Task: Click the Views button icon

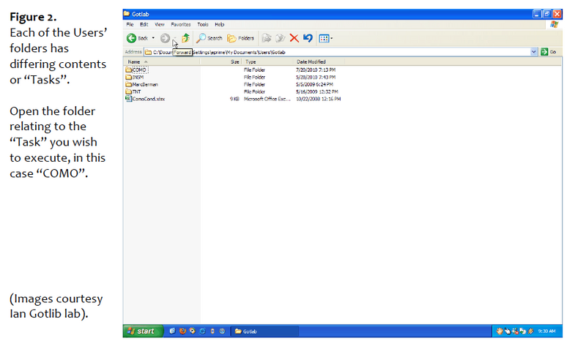Action: 324,38
